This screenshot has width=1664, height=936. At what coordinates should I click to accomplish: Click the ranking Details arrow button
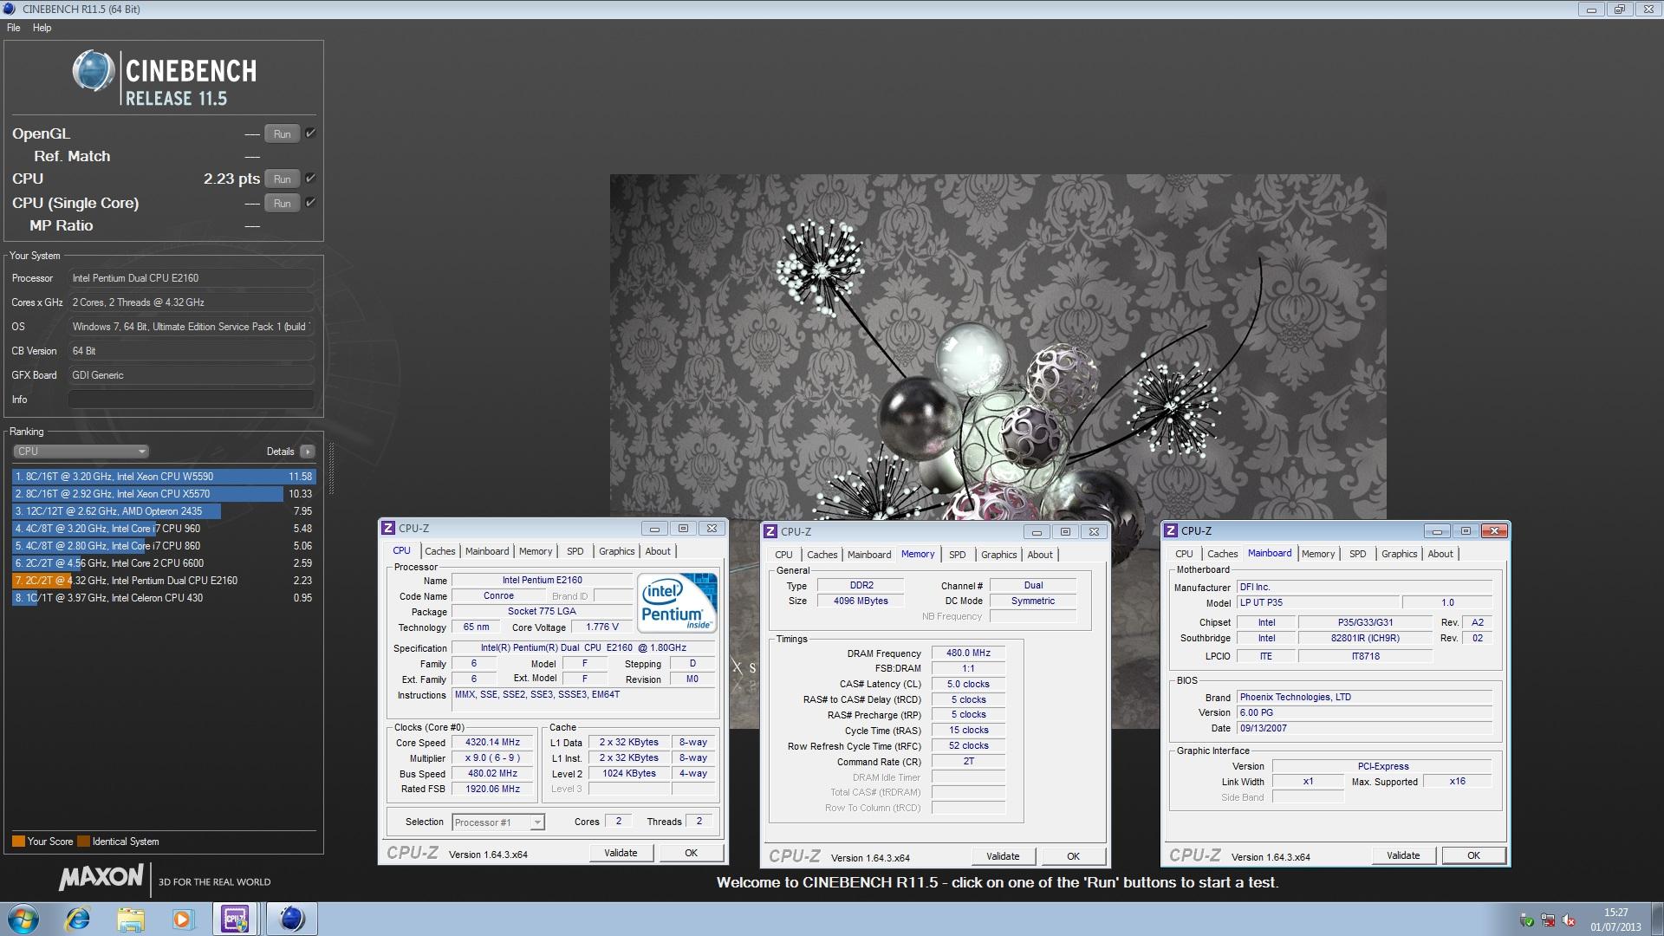pyautogui.click(x=307, y=452)
